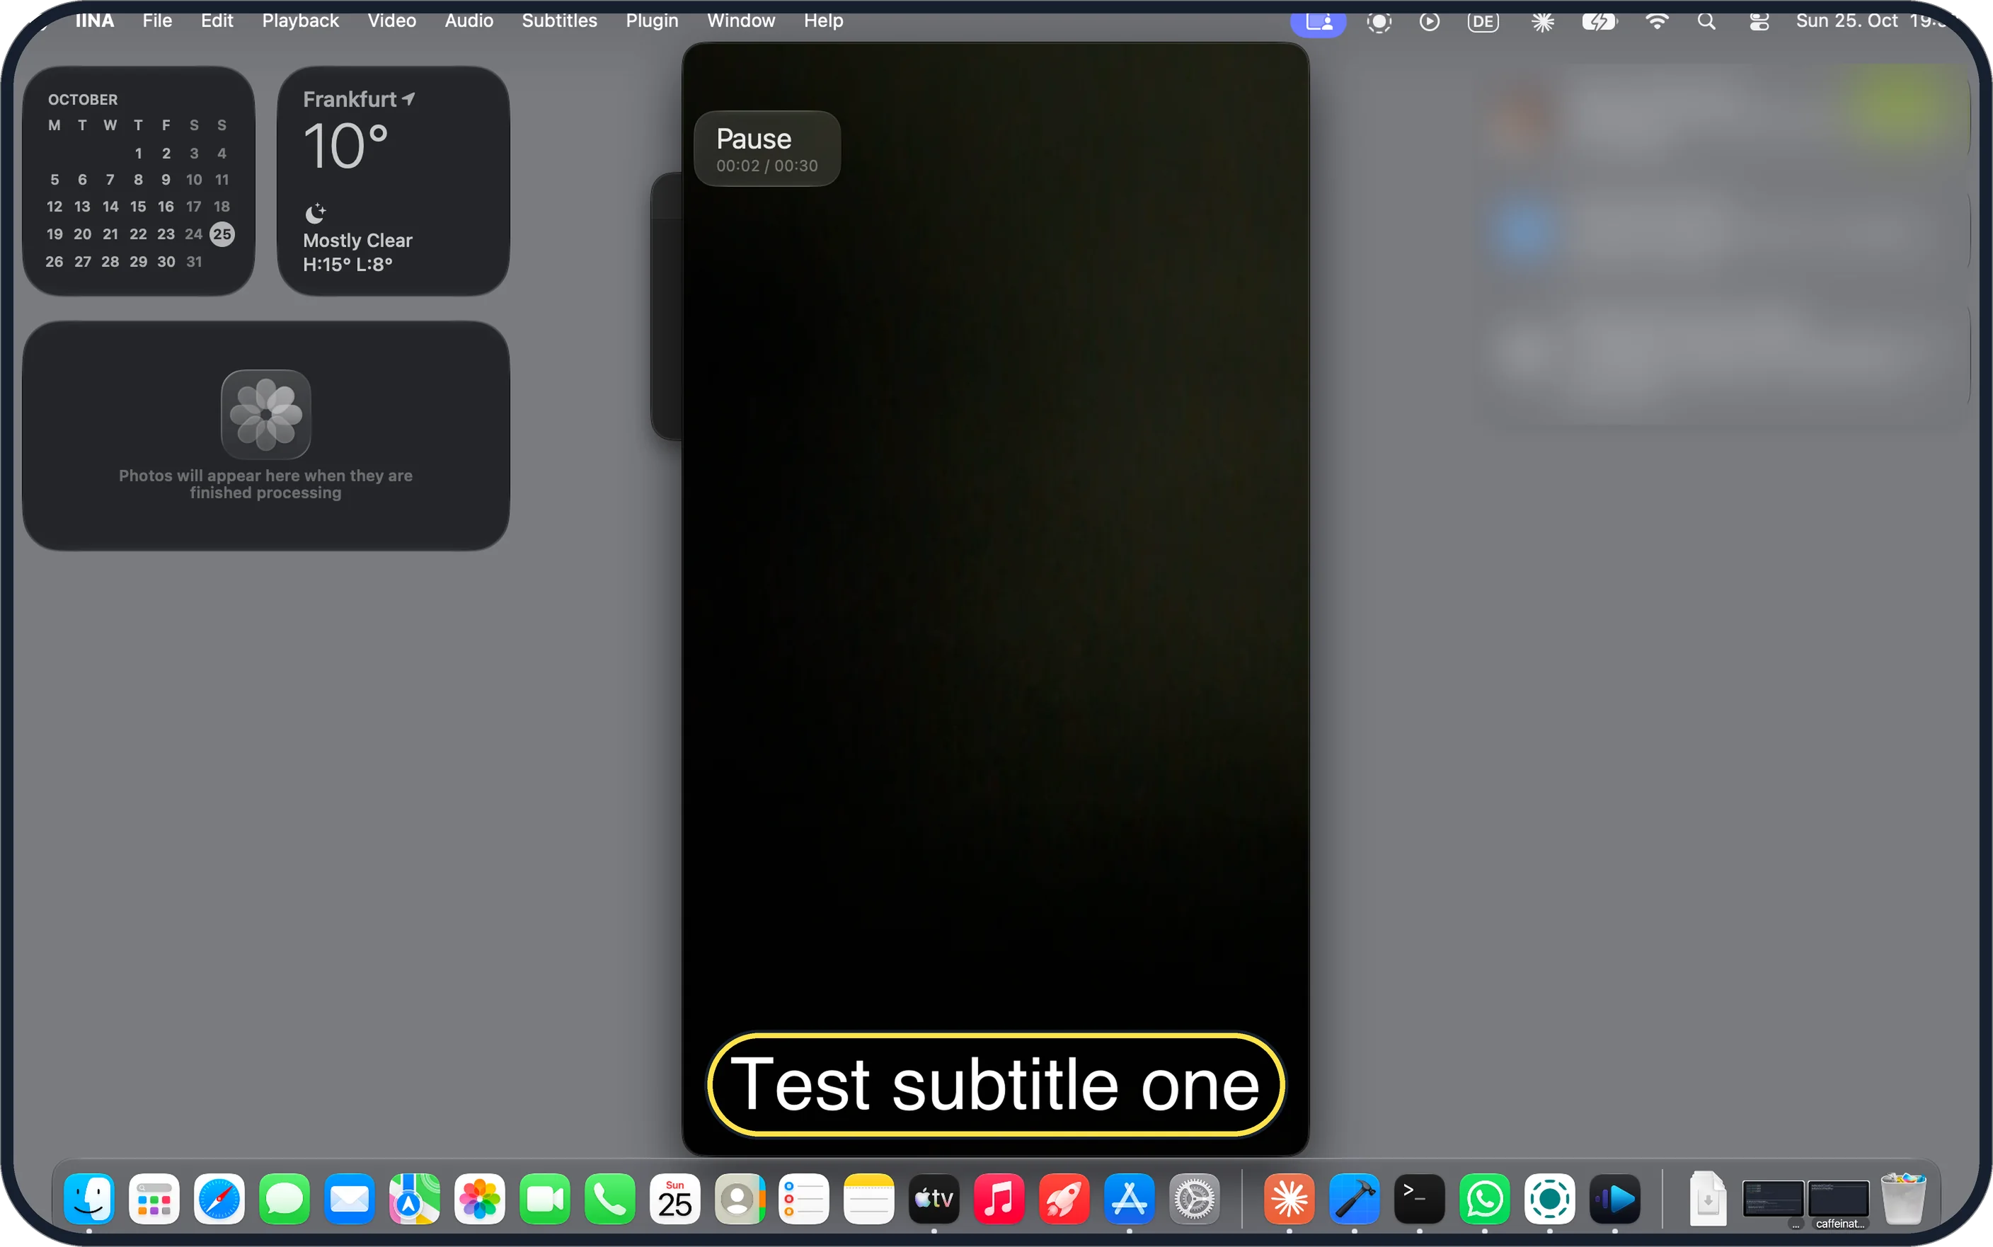This screenshot has height=1247, width=1993.
Task: Restore the first minimized terminal window thumbnail
Action: (1773, 1199)
